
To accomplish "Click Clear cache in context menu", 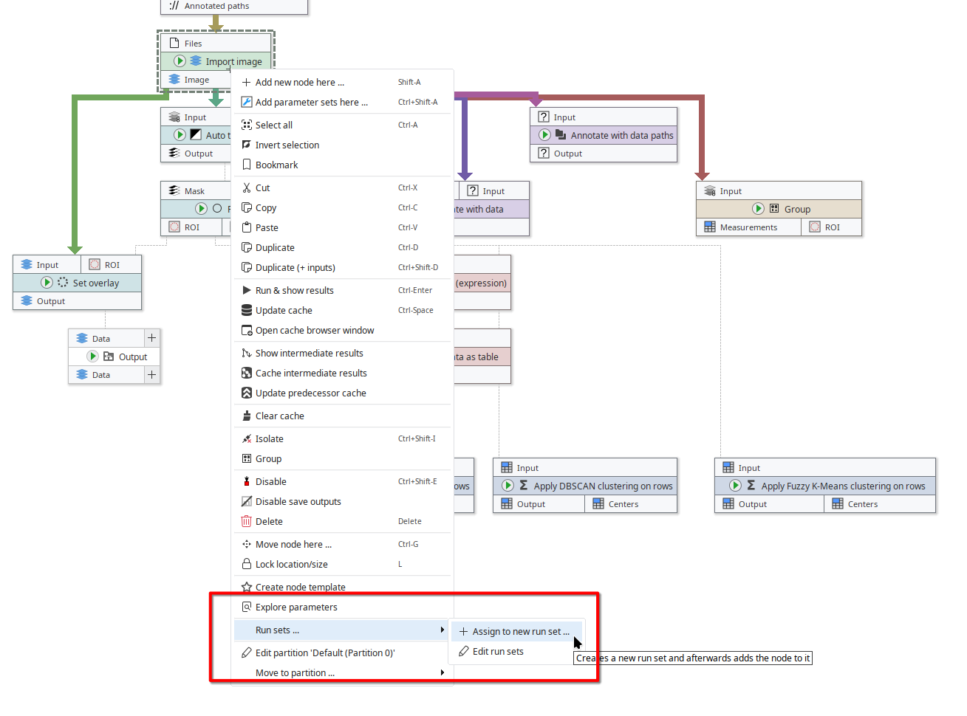I will point(279,416).
